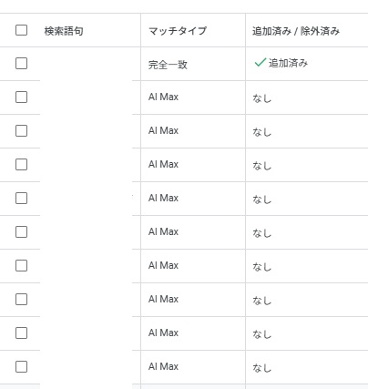Image resolution: width=368 pixels, height=389 pixels.
Task: Sort by the 検索語句 column header
Action: pos(64,31)
